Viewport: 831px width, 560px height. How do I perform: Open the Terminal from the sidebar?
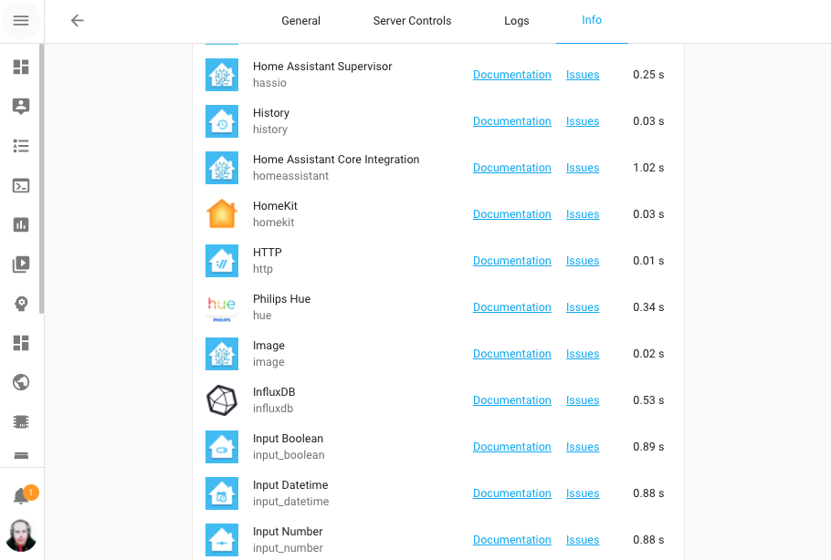click(x=21, y=185)
